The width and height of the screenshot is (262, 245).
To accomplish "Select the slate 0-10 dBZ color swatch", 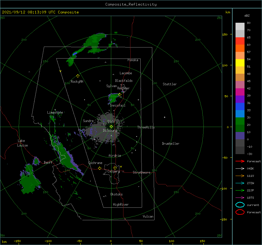I will click(x=240, y=136).
